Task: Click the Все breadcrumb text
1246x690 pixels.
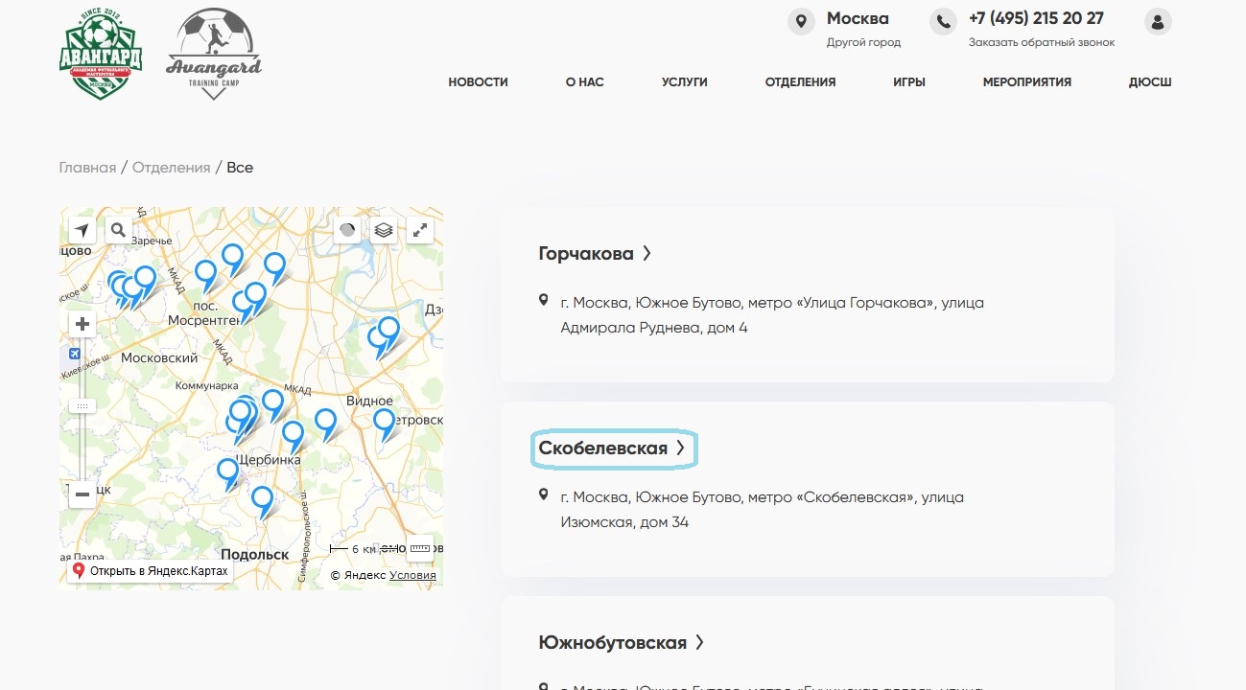Action: pos(240,168)
